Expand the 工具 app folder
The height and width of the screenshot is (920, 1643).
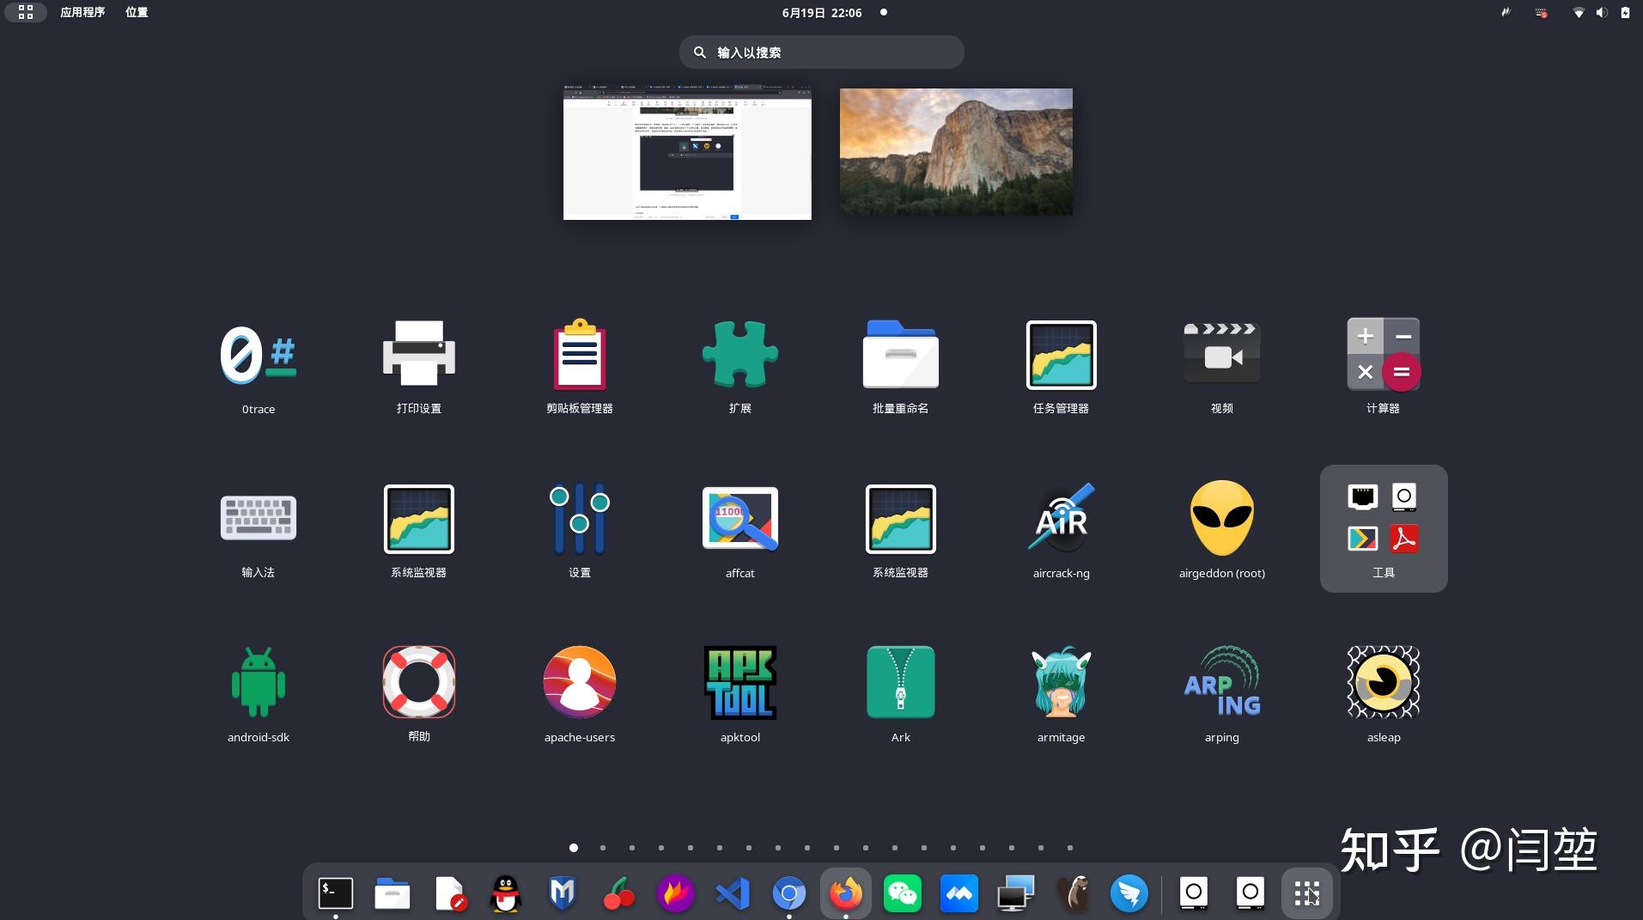pyautogui.click(x=1382, y=527)
